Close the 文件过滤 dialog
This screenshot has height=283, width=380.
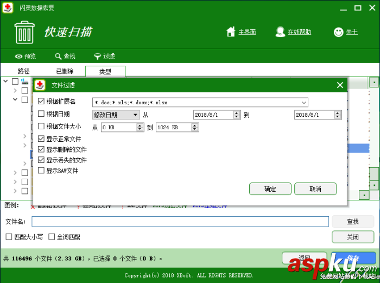tap(340, 85)
